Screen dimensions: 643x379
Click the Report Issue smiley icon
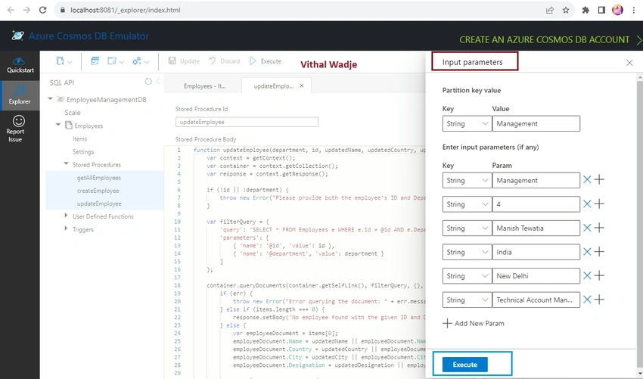pyautogui.click(x=19, y=121)
